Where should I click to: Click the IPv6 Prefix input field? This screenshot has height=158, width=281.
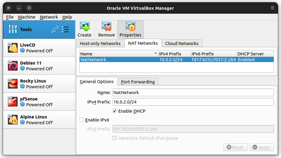coord(193,129)
